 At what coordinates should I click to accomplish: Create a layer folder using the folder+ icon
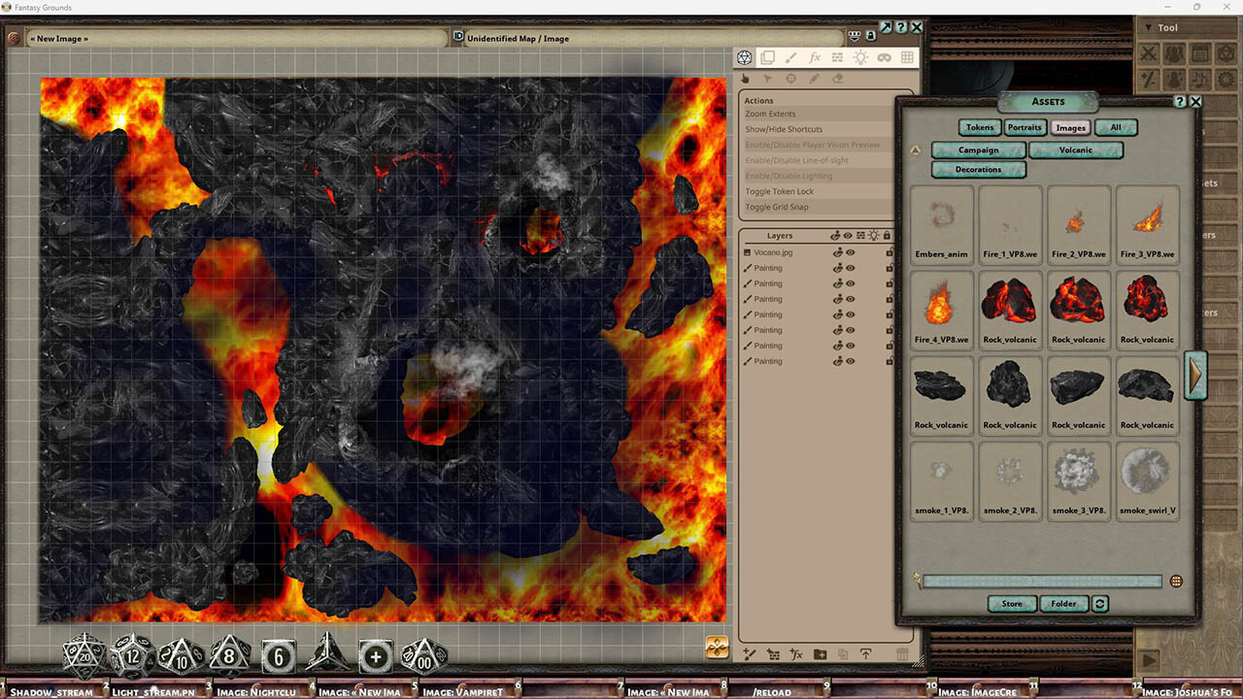point(819,655)
